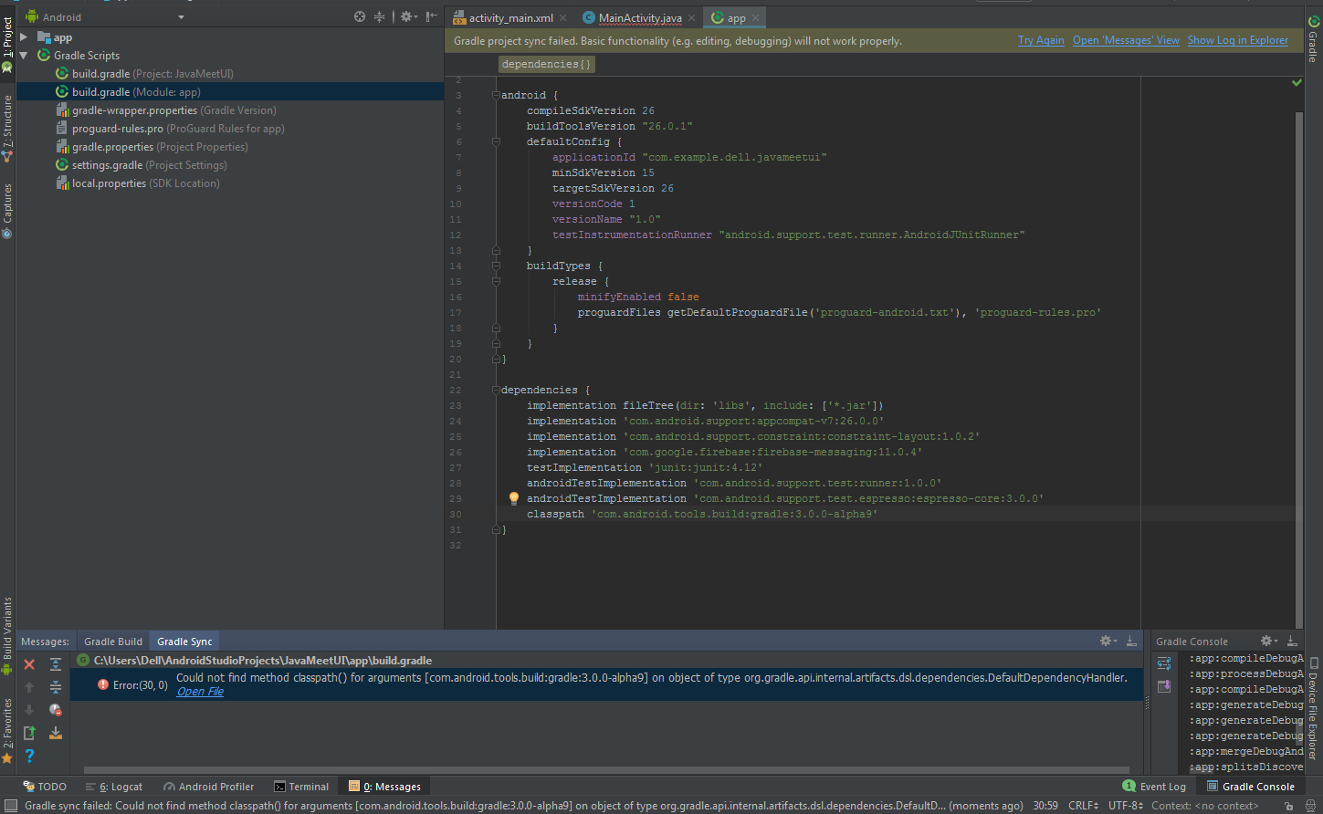1323x814 pixels.
Task: Click the Open File link under the error
Action: [x=200, y=692]
